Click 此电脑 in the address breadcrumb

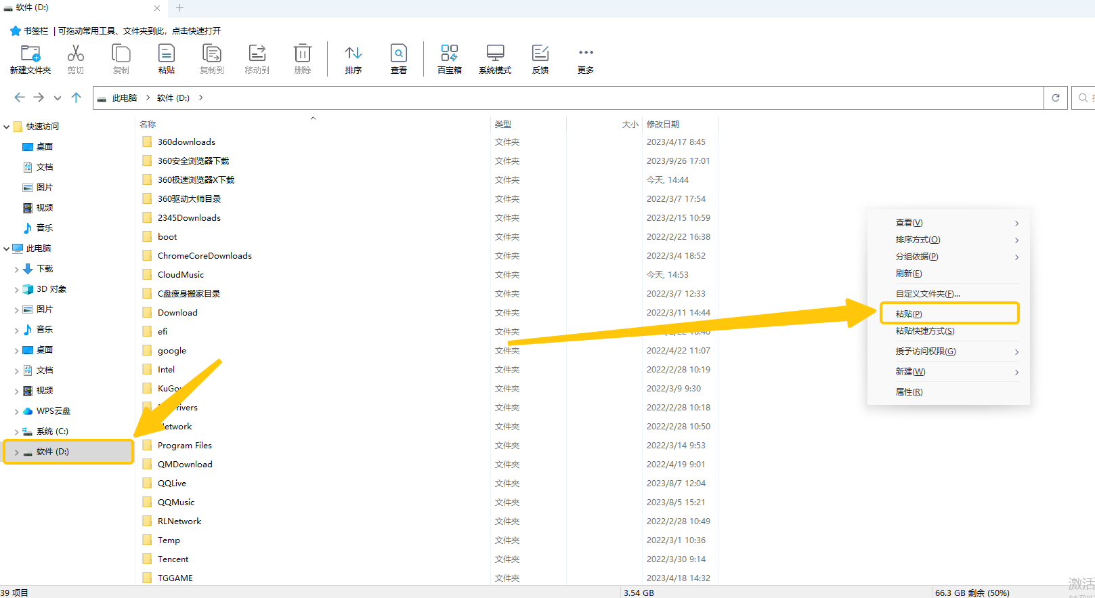(125, 98)
